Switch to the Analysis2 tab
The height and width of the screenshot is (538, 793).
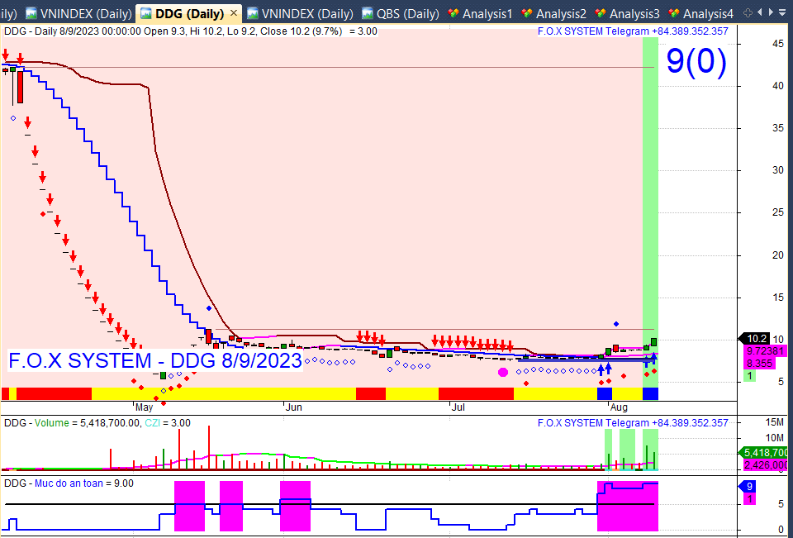[x=553, y=13]
